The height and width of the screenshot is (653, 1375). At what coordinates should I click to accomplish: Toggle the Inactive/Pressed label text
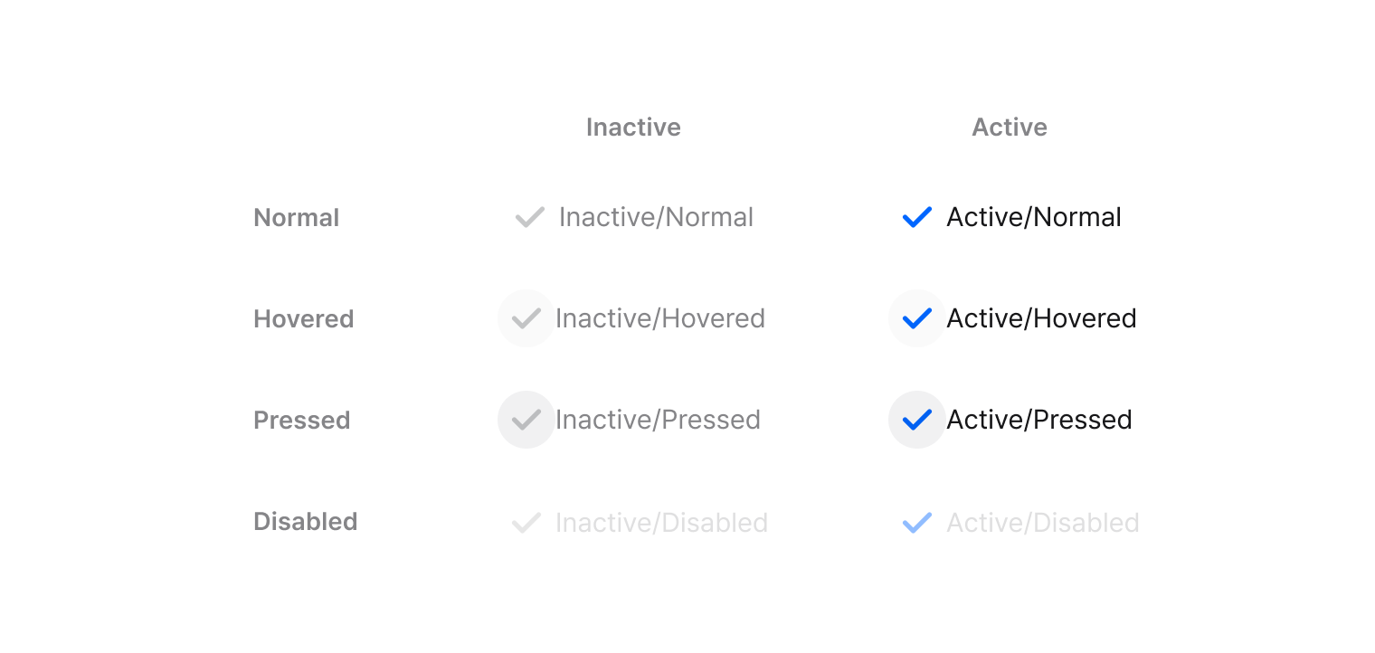[658, 420]
